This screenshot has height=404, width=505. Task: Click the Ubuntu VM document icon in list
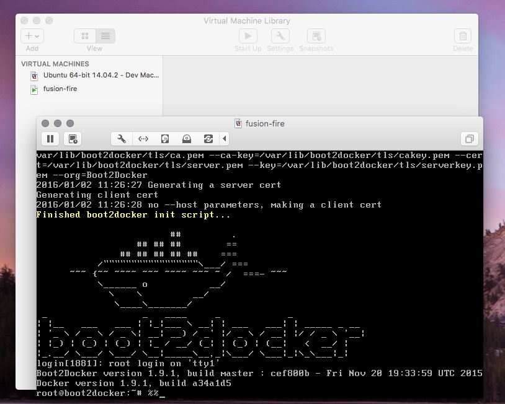[34, 76]
